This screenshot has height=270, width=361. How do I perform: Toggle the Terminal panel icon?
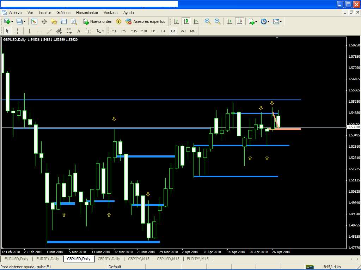click(64, 21)
